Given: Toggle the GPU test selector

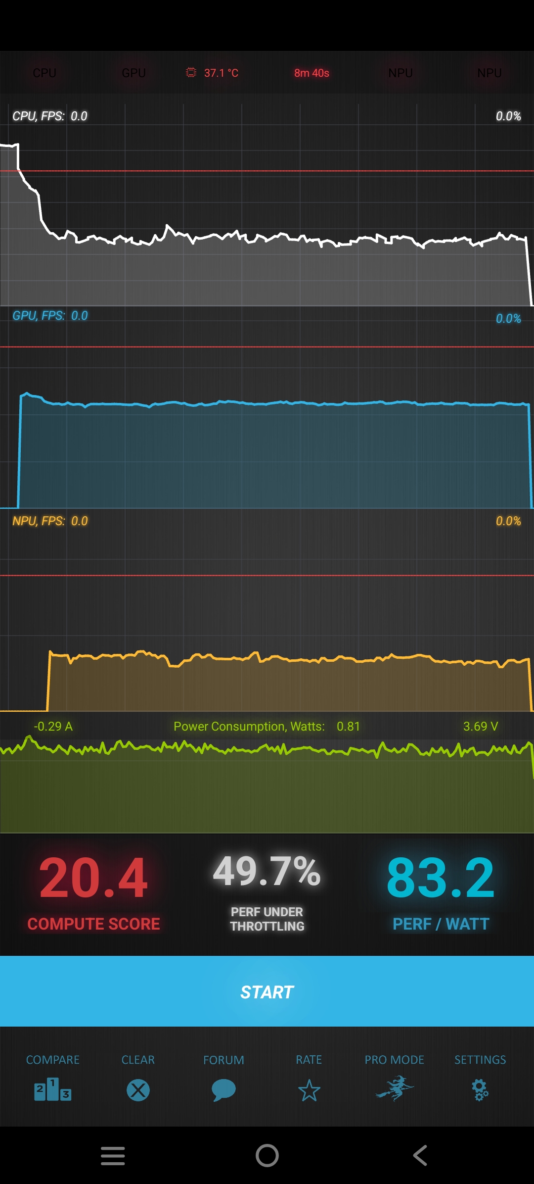Looking at the screenshot, I should click(x=133, y=73).
